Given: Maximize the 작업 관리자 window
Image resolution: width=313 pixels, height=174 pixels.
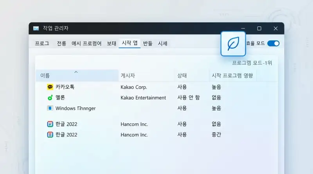Looking at the screenshot, I should [x=259, y=28].
